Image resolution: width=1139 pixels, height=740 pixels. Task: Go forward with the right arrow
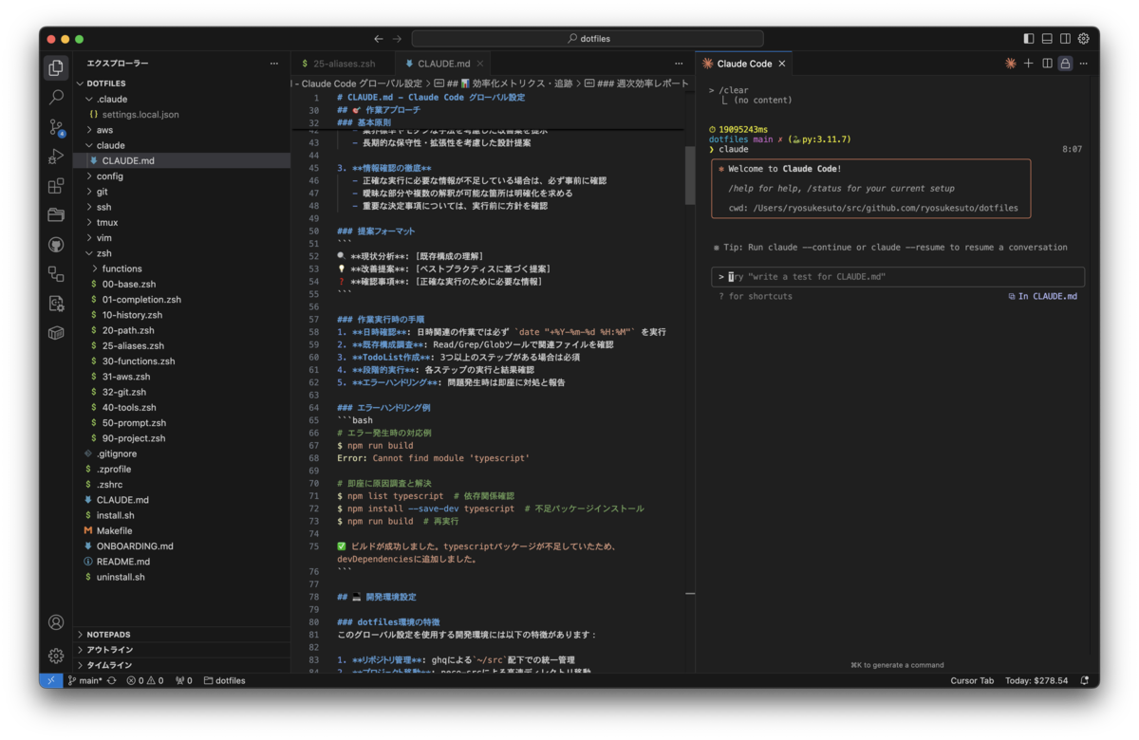pyautogui.click(x=397, y=39)
